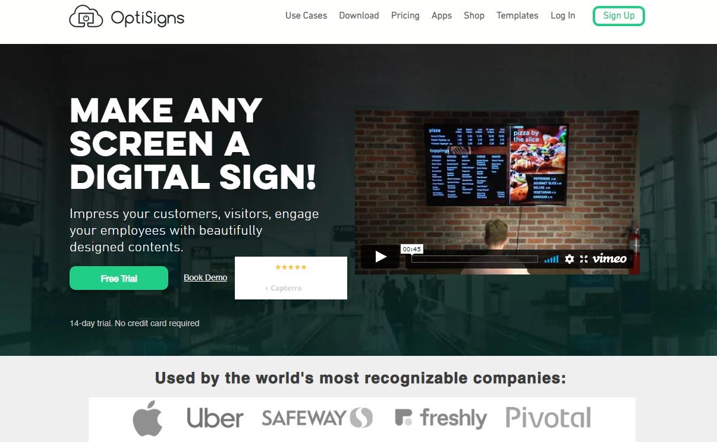
Task: Click the OptiSigns cloud logo icon
Action: (x=87, y=17)
